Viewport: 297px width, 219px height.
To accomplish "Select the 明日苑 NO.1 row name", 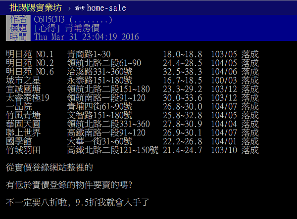I will [30, 54].
